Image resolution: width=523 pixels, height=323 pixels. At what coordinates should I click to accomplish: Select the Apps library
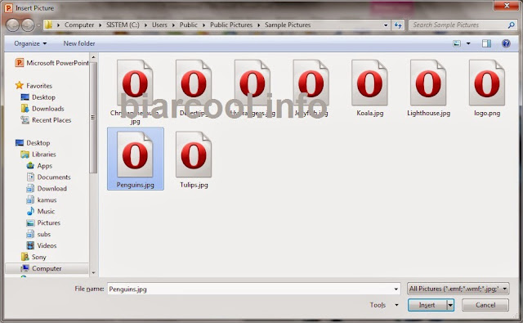(x=39, y=165)
